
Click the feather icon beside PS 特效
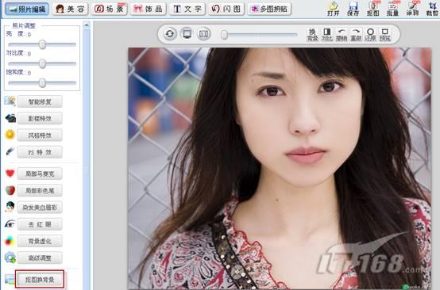click(x=10, y=152)
